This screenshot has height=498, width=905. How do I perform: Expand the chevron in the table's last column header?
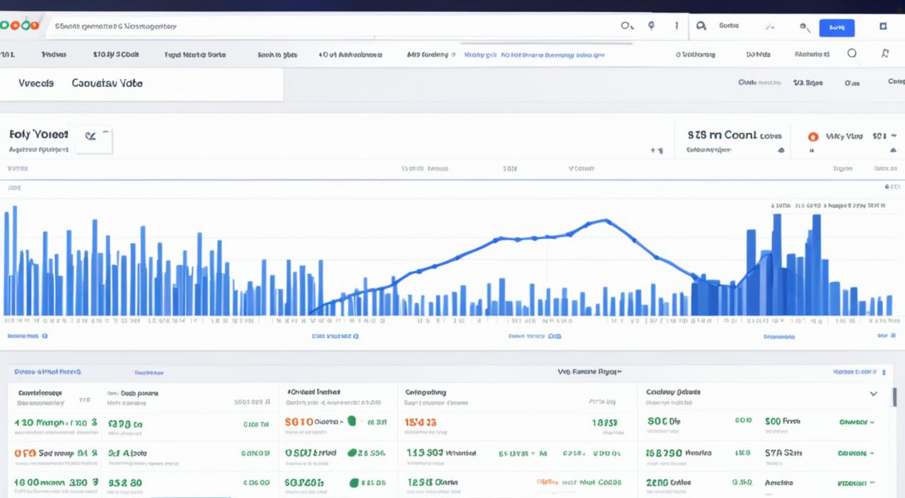(x=874, y=394)
